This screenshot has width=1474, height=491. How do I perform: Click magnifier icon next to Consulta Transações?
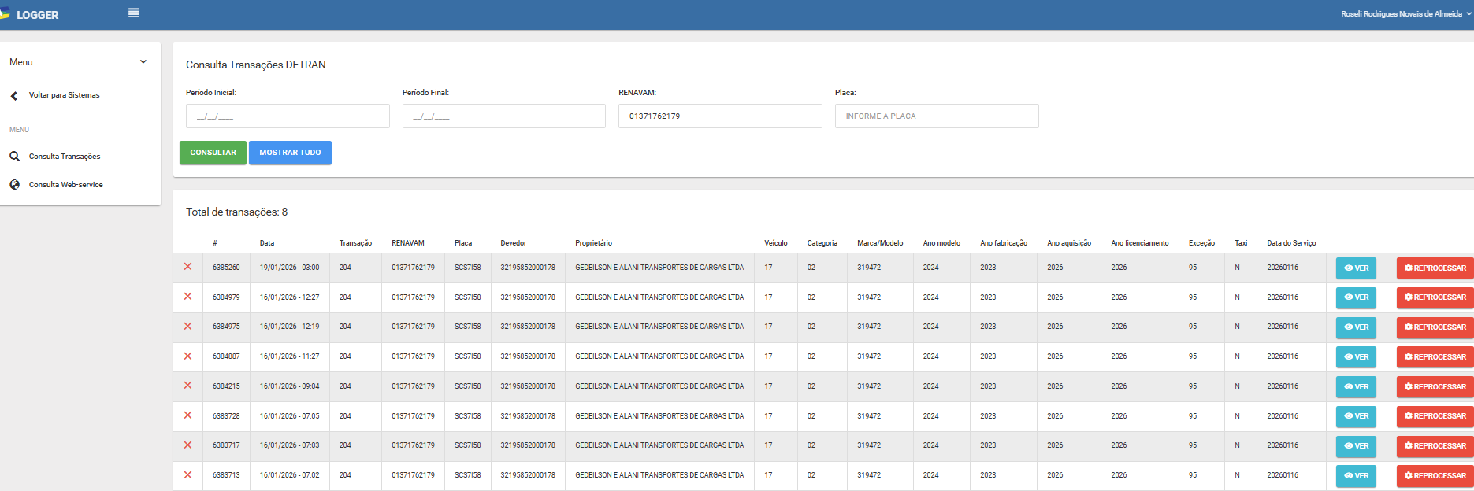[14, 157]
